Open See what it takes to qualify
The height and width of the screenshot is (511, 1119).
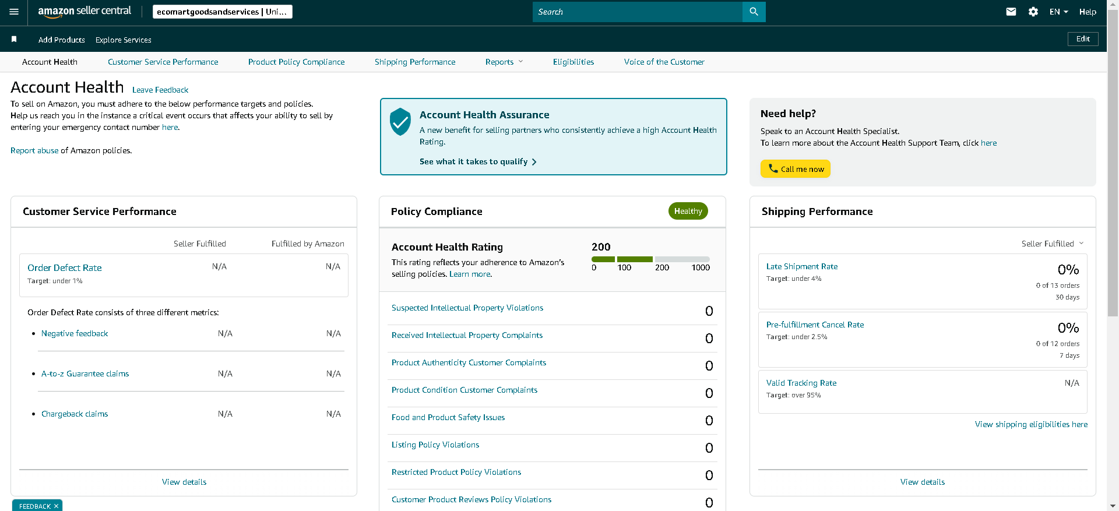click(x=478, y=161)
